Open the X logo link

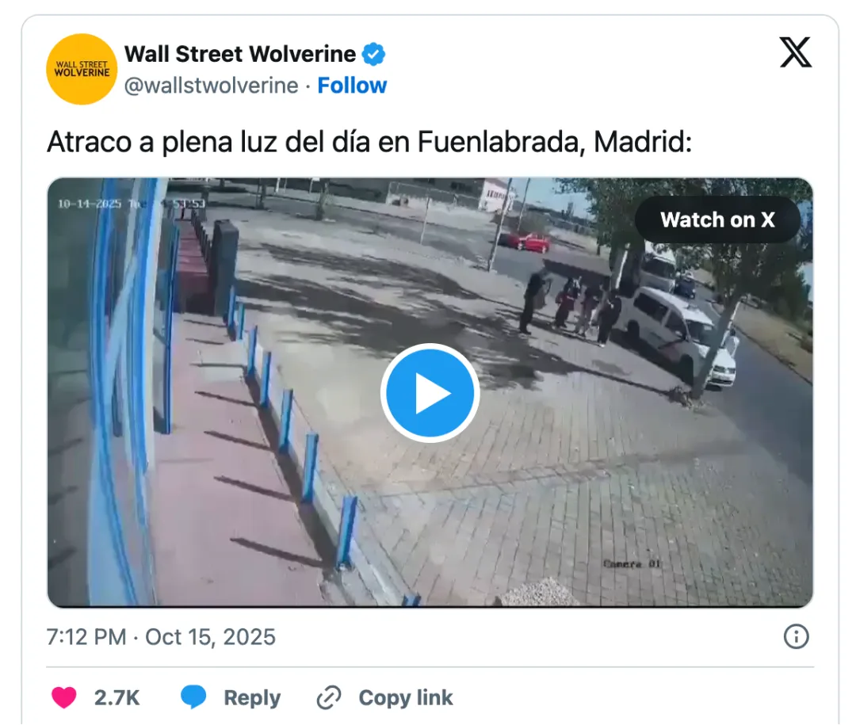[x=796, y=52]
